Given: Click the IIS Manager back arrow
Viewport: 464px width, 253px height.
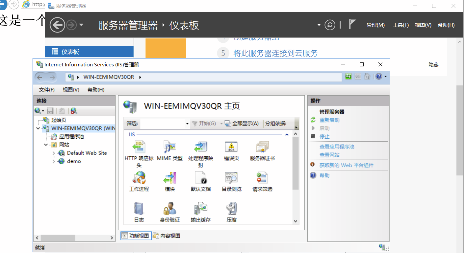Looking at the screenshot, I should point(40,78).
